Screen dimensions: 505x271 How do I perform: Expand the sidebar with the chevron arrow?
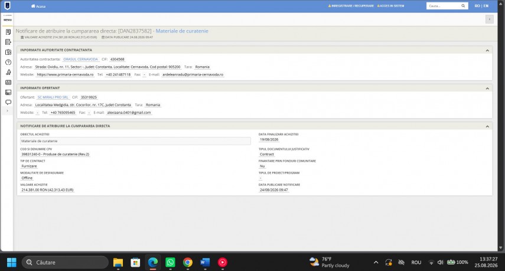tap(8, 111)
